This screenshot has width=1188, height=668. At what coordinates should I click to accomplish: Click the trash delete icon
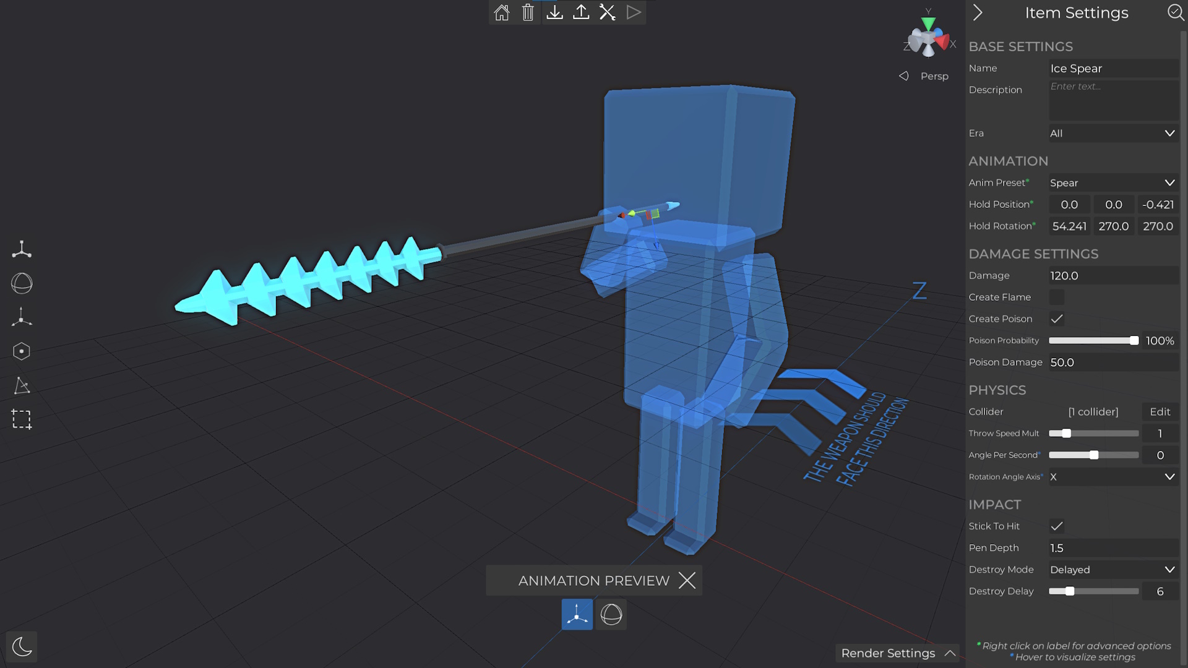[528, 12]
